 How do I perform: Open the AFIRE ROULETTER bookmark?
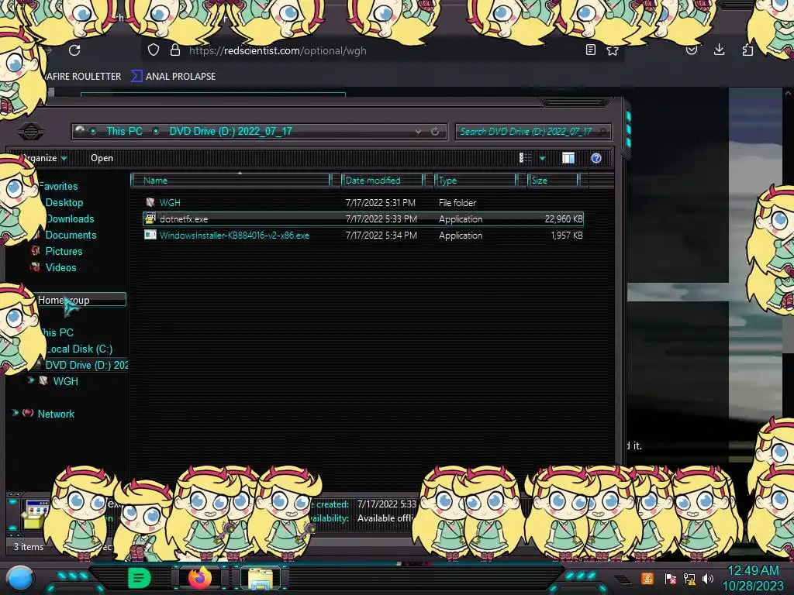pyautogui.click(x=83, y=77)
